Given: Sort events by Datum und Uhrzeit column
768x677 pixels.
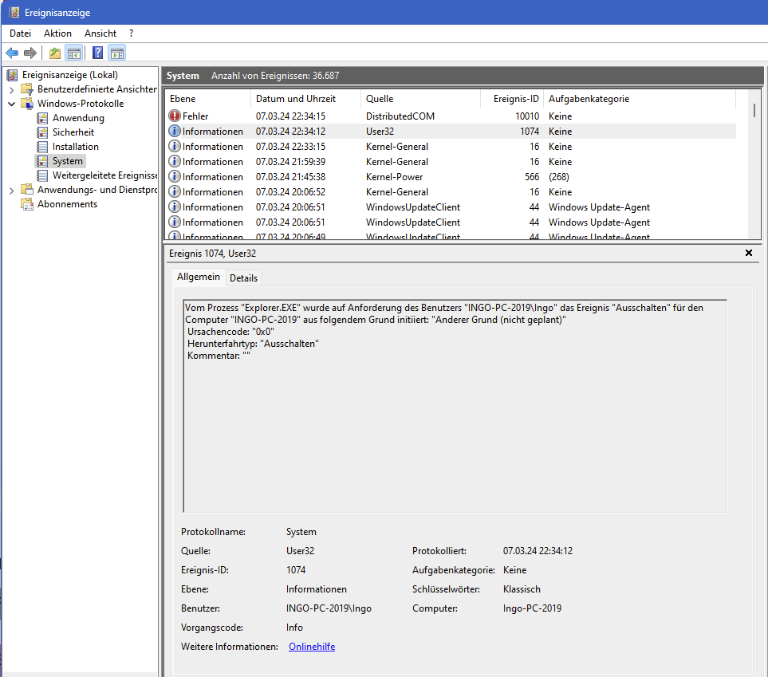Looking at the screenshot, I should [296, 99].
